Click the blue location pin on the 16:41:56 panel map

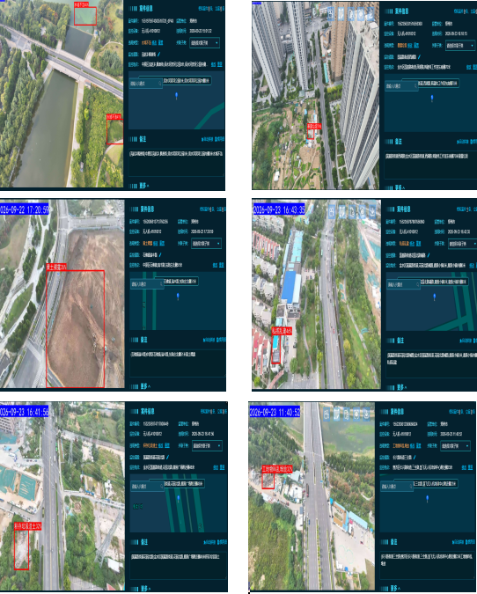[179, 499]
